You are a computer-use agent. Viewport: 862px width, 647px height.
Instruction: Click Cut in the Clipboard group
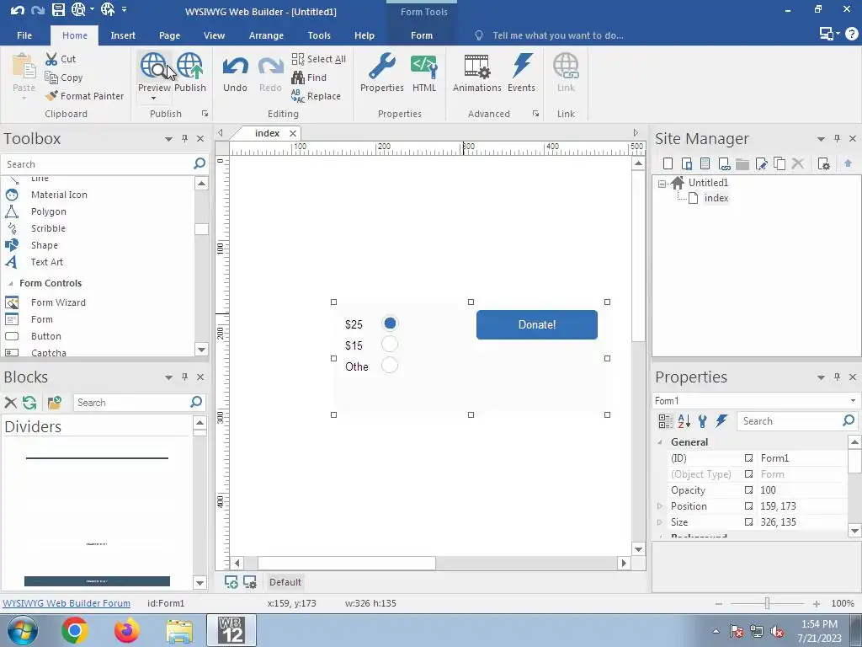click(x=61, y=59)
